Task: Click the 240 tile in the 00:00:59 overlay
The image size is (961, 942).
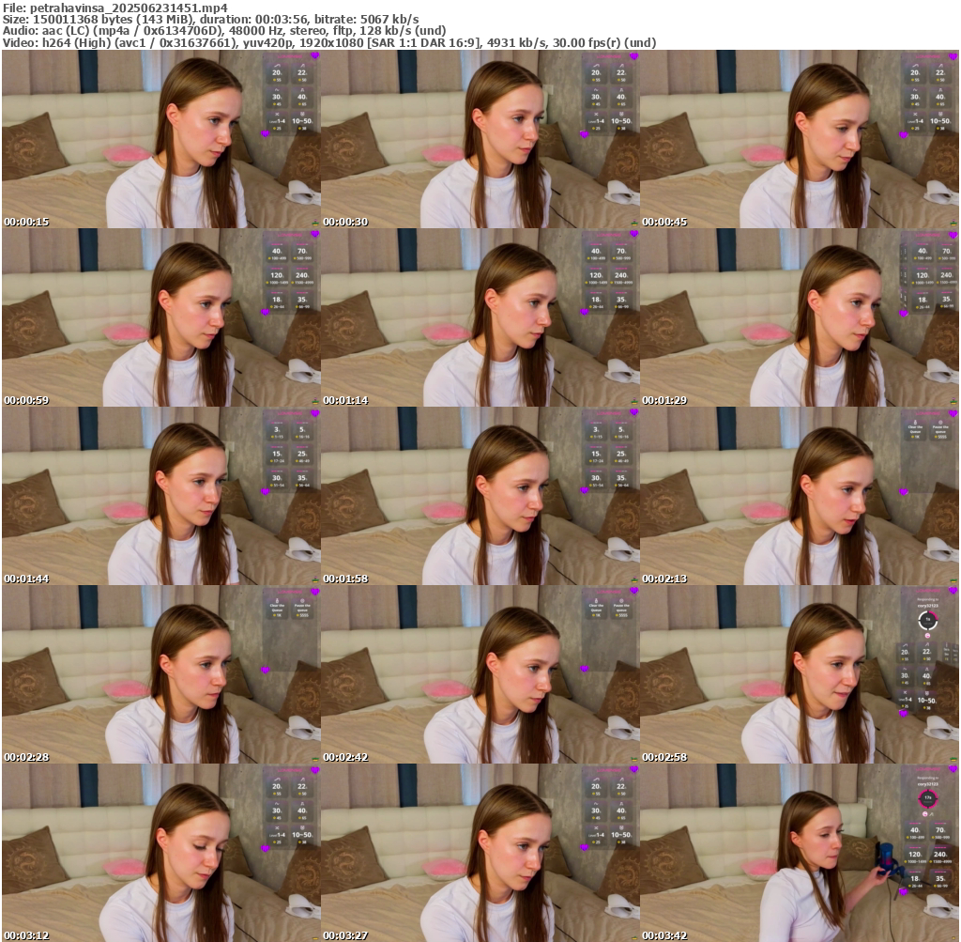Action: point(302,278)
